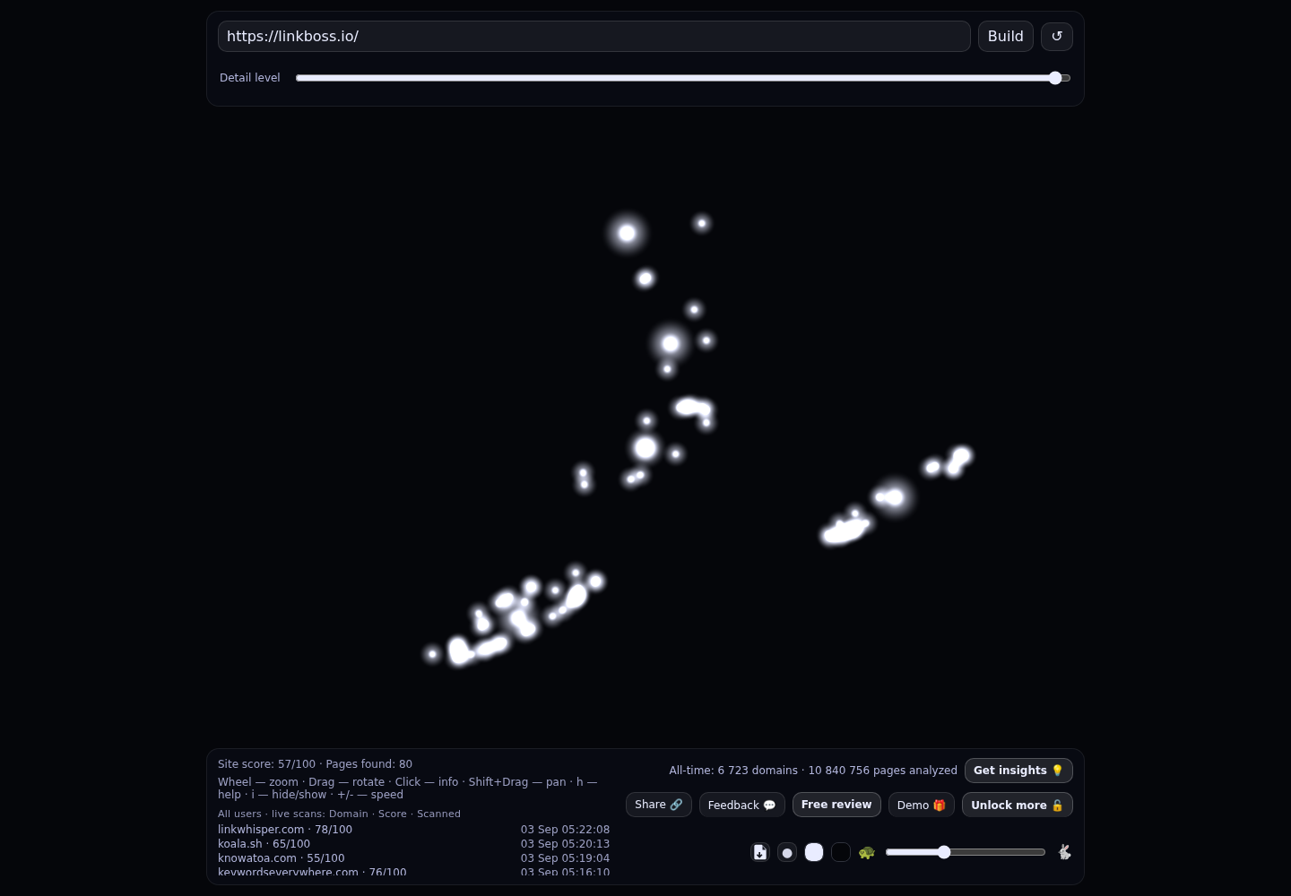Click the Free review button
Screen dimensions: 1291x896
[x=836, y=805]
